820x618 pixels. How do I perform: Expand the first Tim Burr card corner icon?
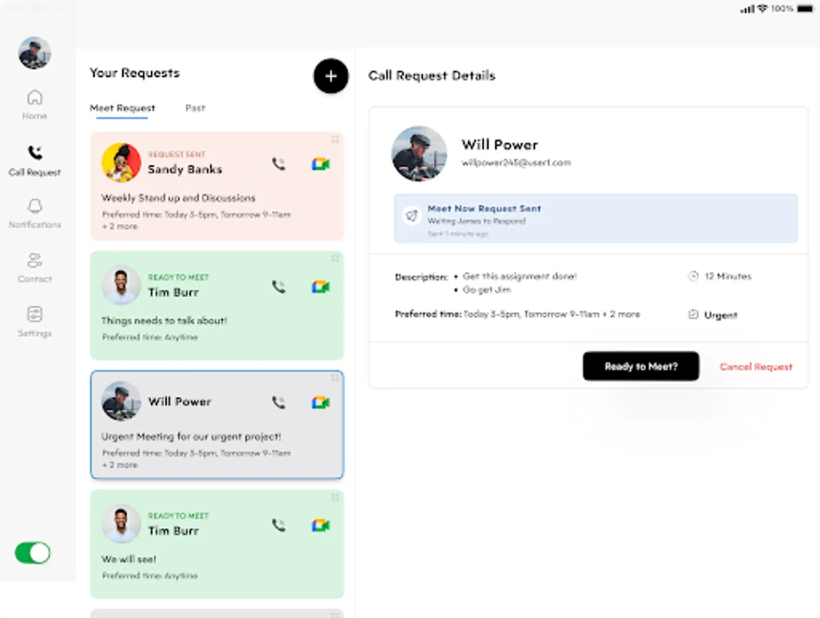click(x=335, y=258)
